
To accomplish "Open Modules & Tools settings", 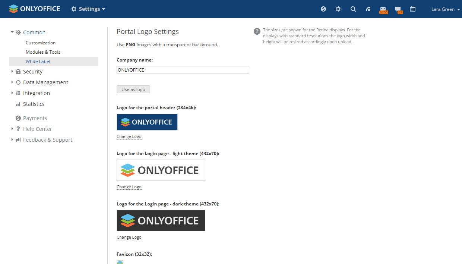I will click(43, 52).
